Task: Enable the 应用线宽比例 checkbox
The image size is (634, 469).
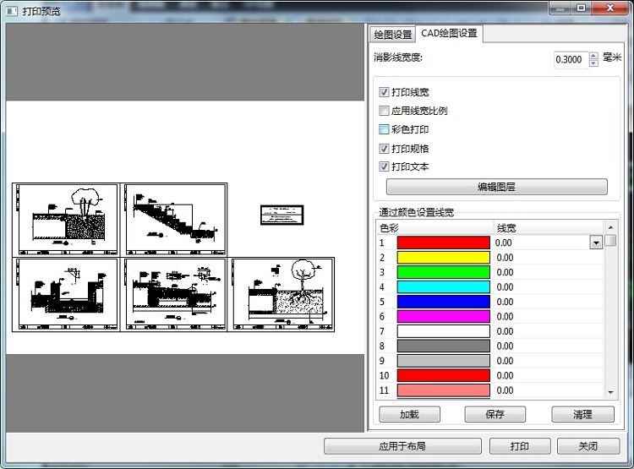Action: (385, 111)
